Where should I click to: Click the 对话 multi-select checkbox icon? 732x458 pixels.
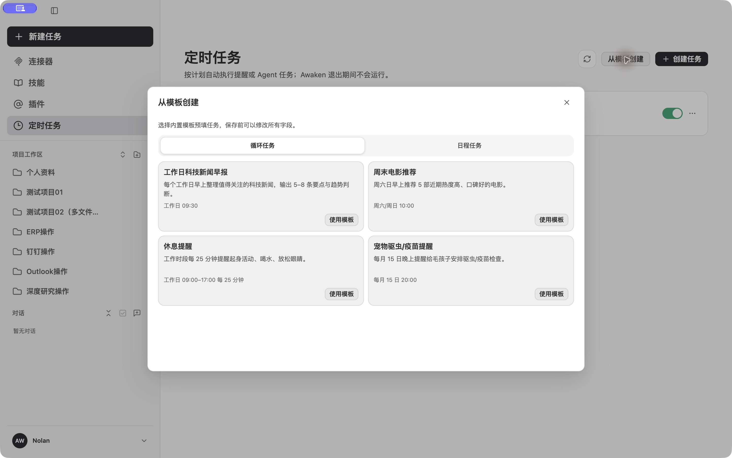123,313
